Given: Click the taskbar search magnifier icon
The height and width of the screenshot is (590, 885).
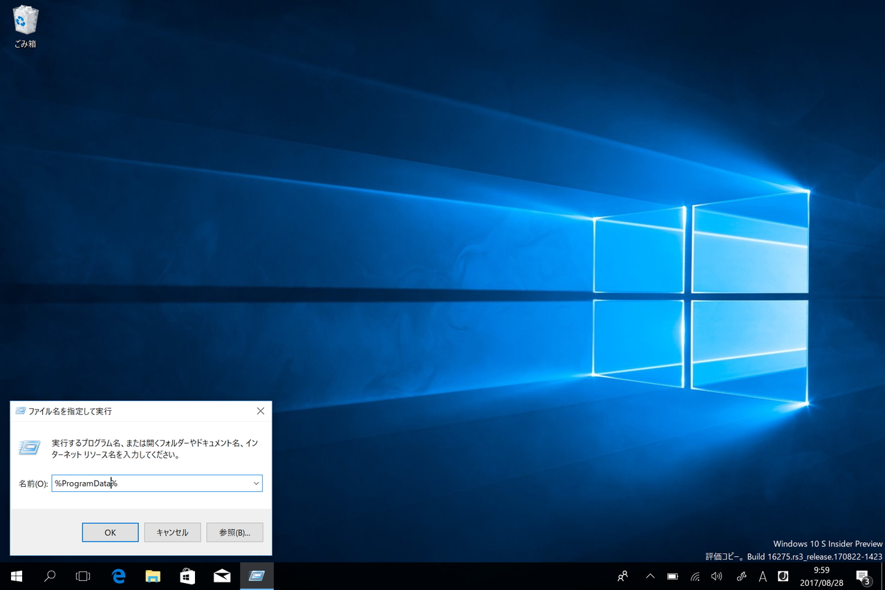Looking at the screenshot, I should click(x=50, y=575).
